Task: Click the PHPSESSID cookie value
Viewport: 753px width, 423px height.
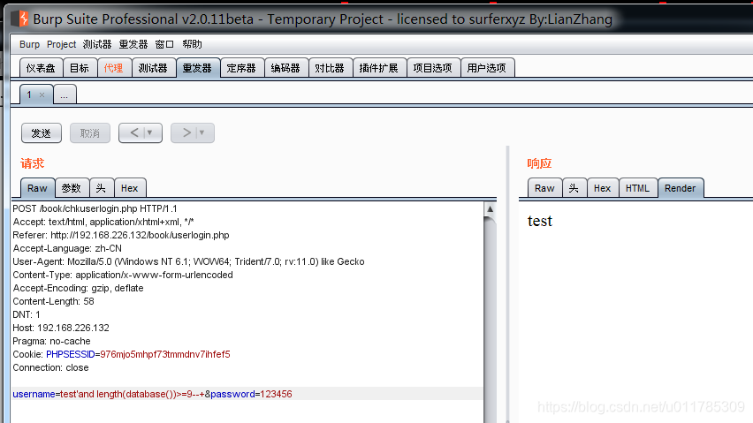Action: pyautogui.click(x=165, y=354)
